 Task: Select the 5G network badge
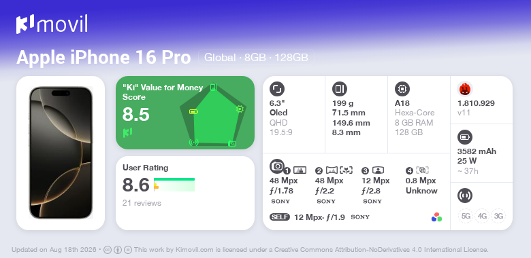coord(466,216)
